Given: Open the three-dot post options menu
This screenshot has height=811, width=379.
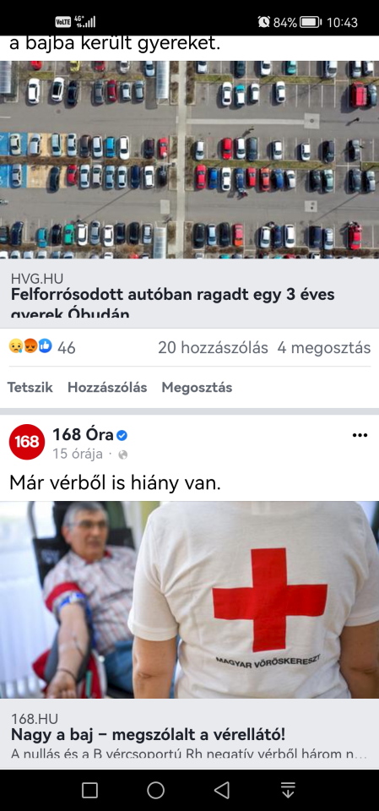Looking at the screenshot, I should click(360, 436).
